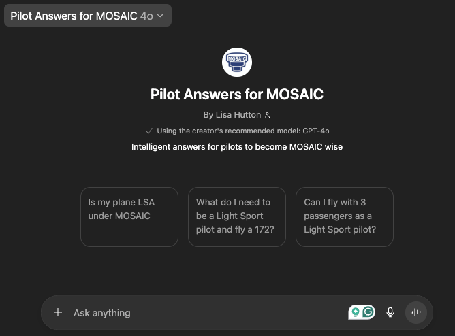Start voice mode with the waveform icon
Image resolution: width=455 pixels, height=336 pixels.
pos(415,312)
